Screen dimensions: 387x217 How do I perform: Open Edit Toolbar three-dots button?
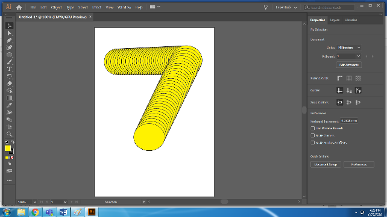coord(10,180)
